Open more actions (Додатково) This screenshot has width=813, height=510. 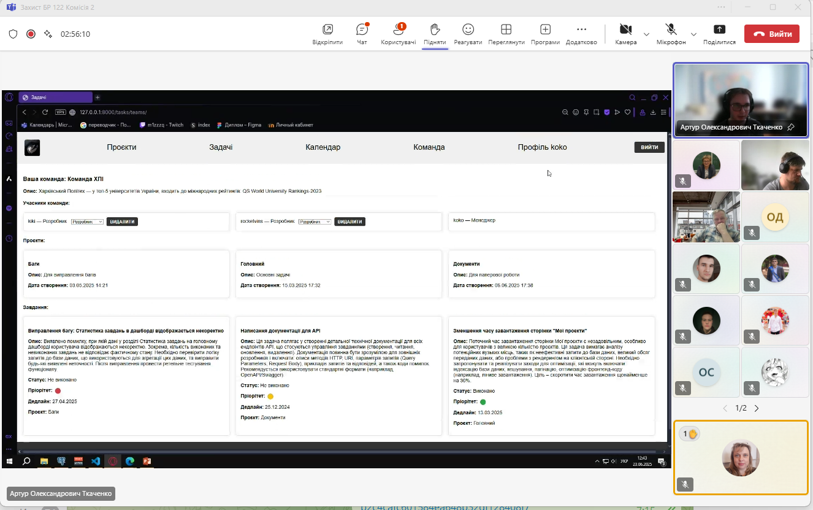(581, 34)
